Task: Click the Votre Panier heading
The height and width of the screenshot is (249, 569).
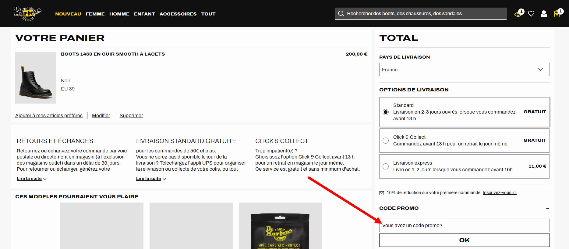Action: point(60,38)
